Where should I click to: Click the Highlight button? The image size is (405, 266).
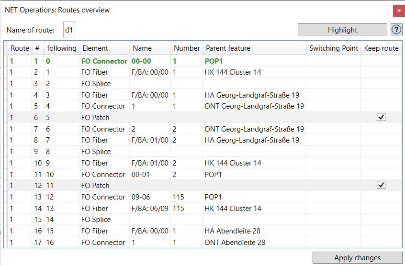tap(342, 30)
